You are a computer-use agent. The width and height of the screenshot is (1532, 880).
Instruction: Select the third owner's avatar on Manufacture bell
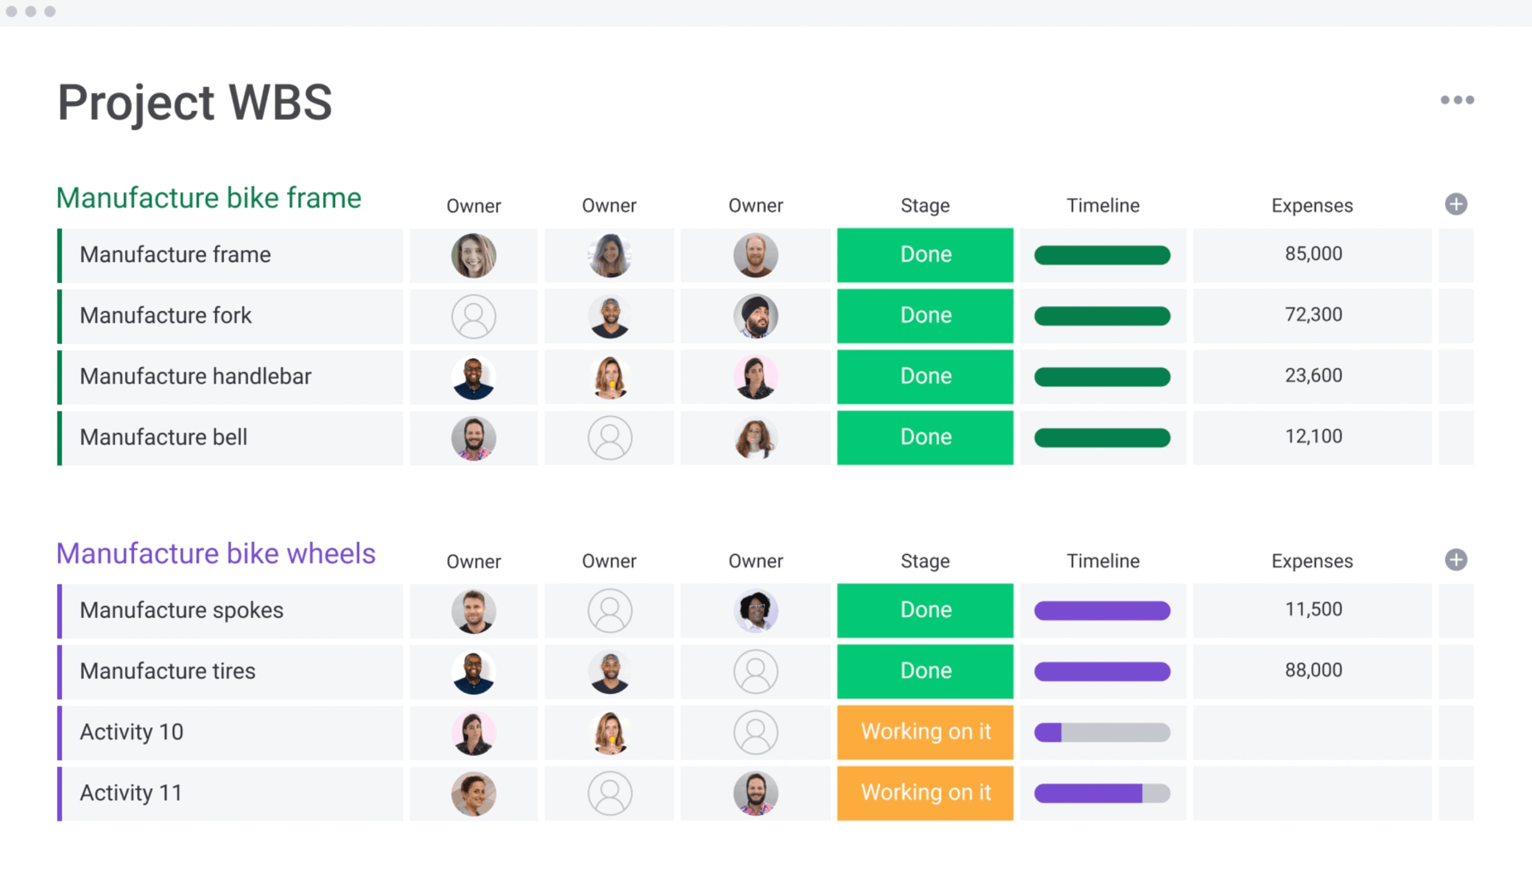[x=755, y=437]
